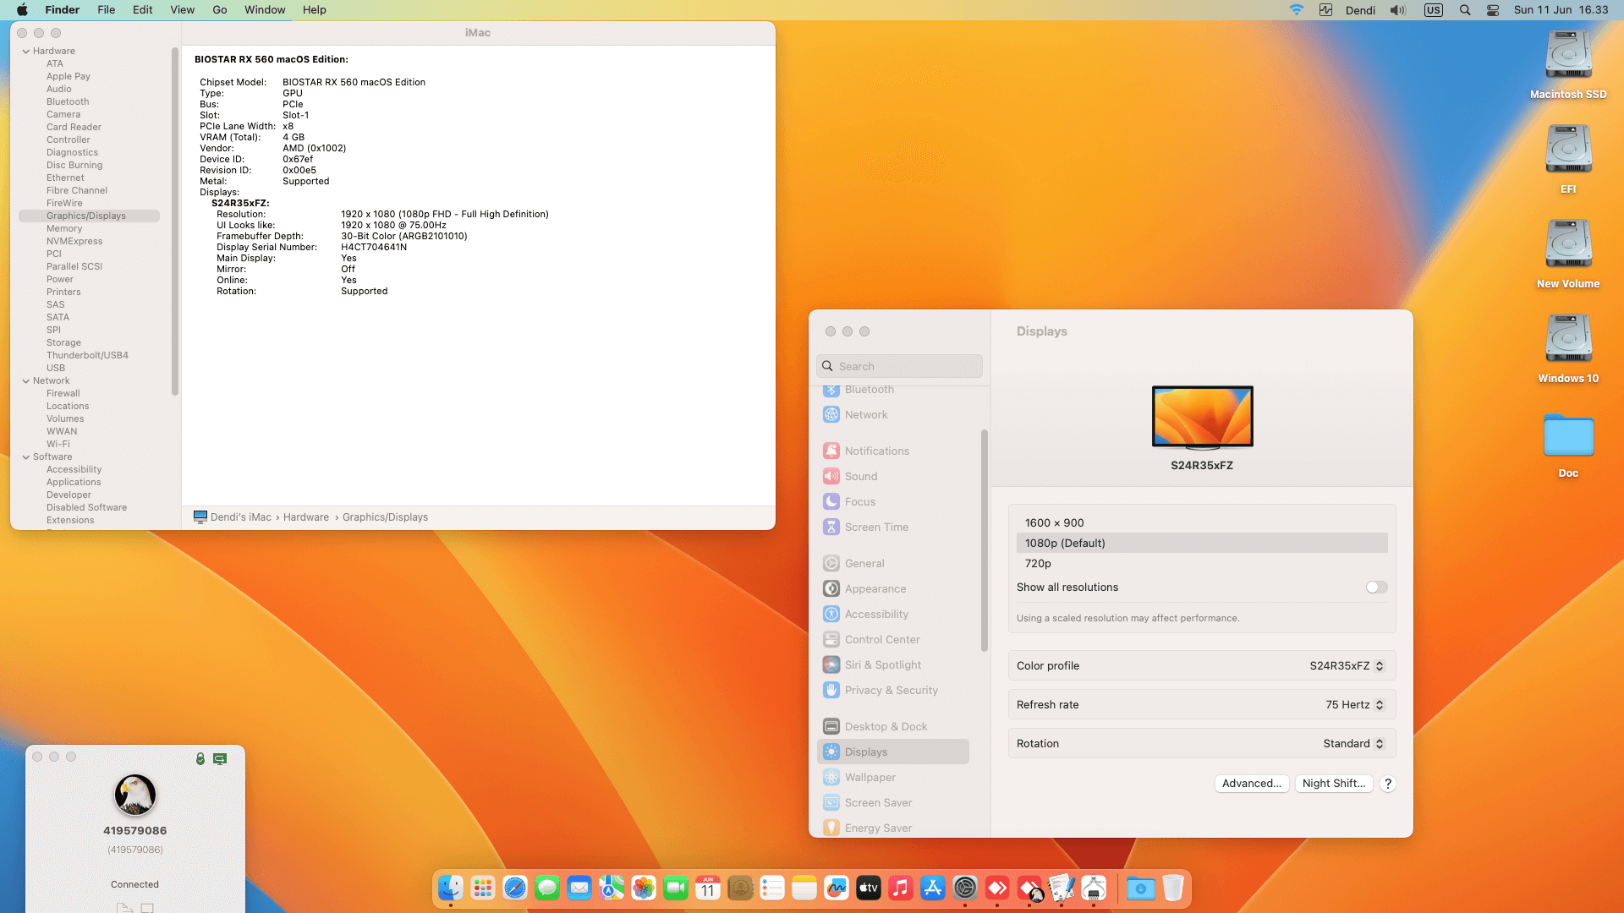This screenshot has width=1624, height=913.
Task: Select USB in System Information sidebar
Action: click(56, 368)
